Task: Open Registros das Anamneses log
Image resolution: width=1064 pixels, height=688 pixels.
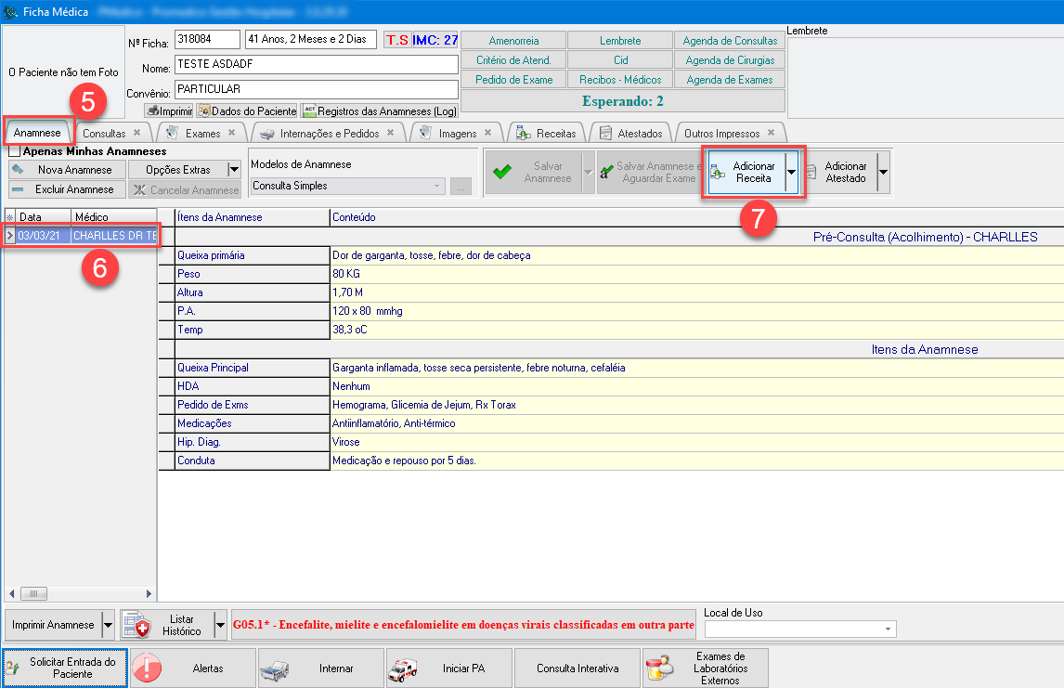Action: (x=380, y=110)
